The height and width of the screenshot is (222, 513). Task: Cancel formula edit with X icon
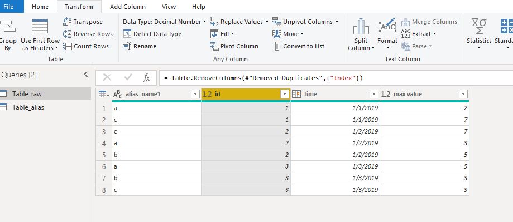107,77
